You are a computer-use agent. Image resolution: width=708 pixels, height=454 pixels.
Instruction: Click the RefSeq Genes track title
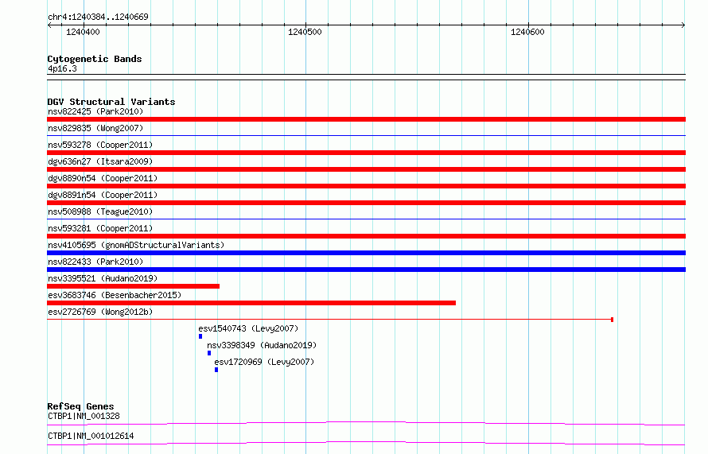point(80,406)
